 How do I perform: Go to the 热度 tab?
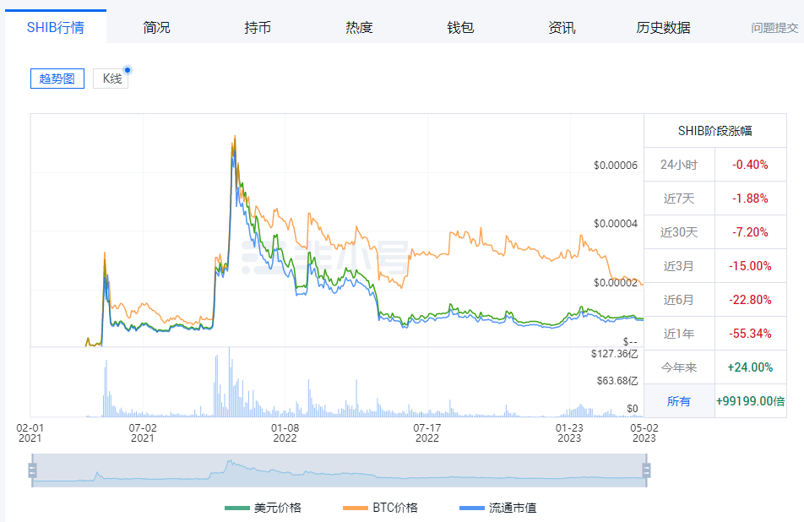click(x=359, y=27)
